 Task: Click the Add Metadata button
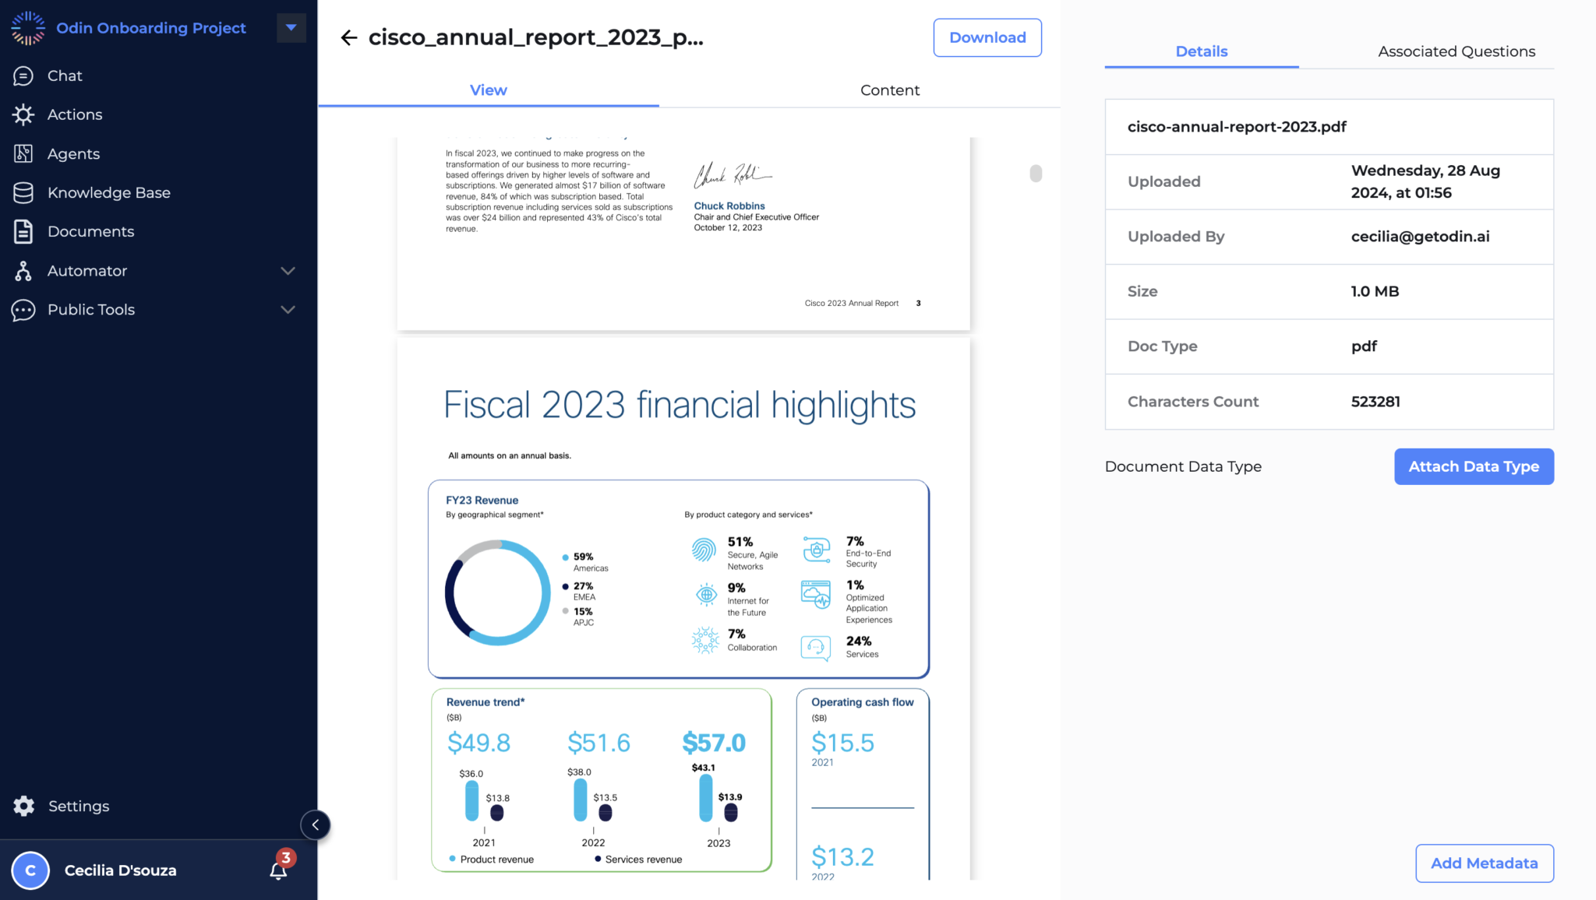[x=1484, y=863]
